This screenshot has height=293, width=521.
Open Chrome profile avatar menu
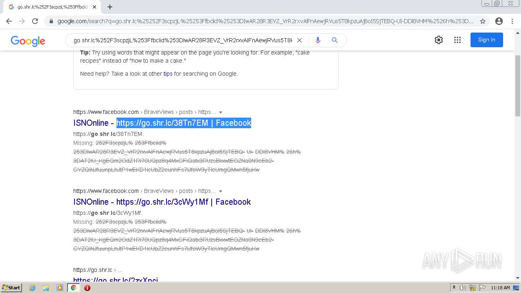tap(499, 21)
